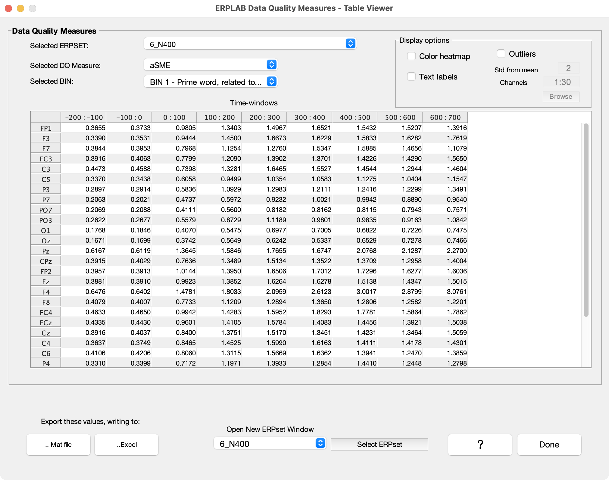
Task: Open the Selected BIN dropdown
Action: 211,82
